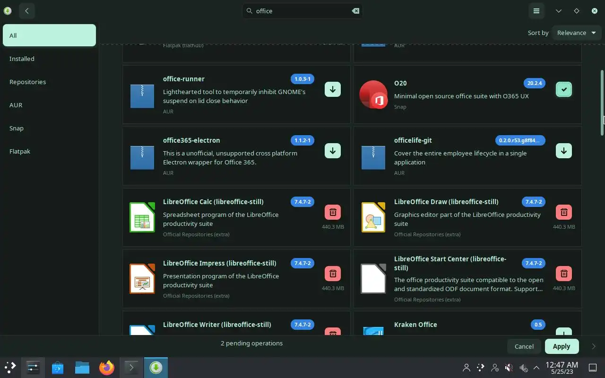Open LibreOffice Writer (libreoffice-still) details

(x=217, y=325)
